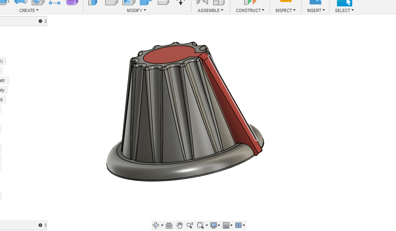Click the Grid and Snaps icon
Screen dimensions: 396x231
tap(226, 225)
